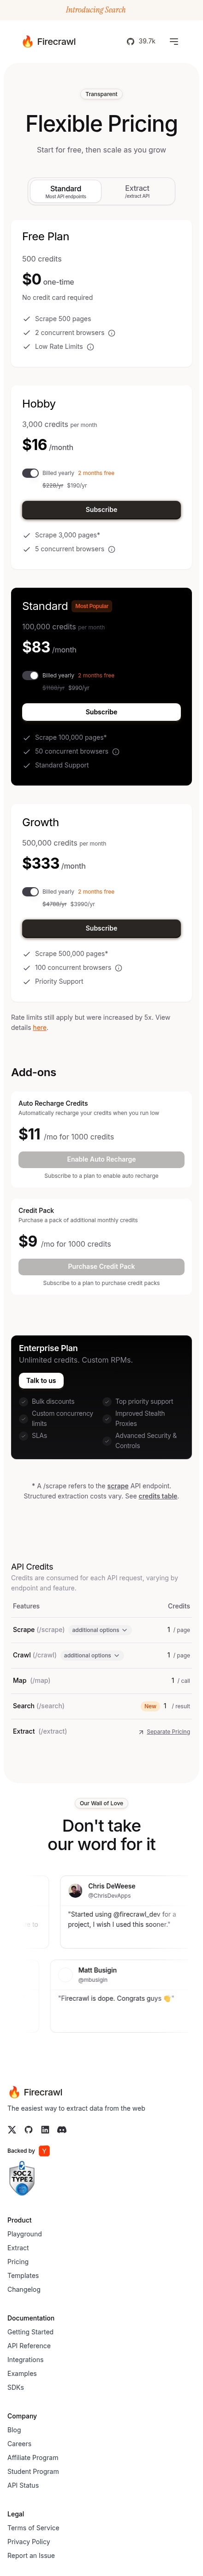Image resolution: width=203 pixels, height=2576 pixels.
Task: Subscribe to the Growth plan
Action: (x=101, y=928)
